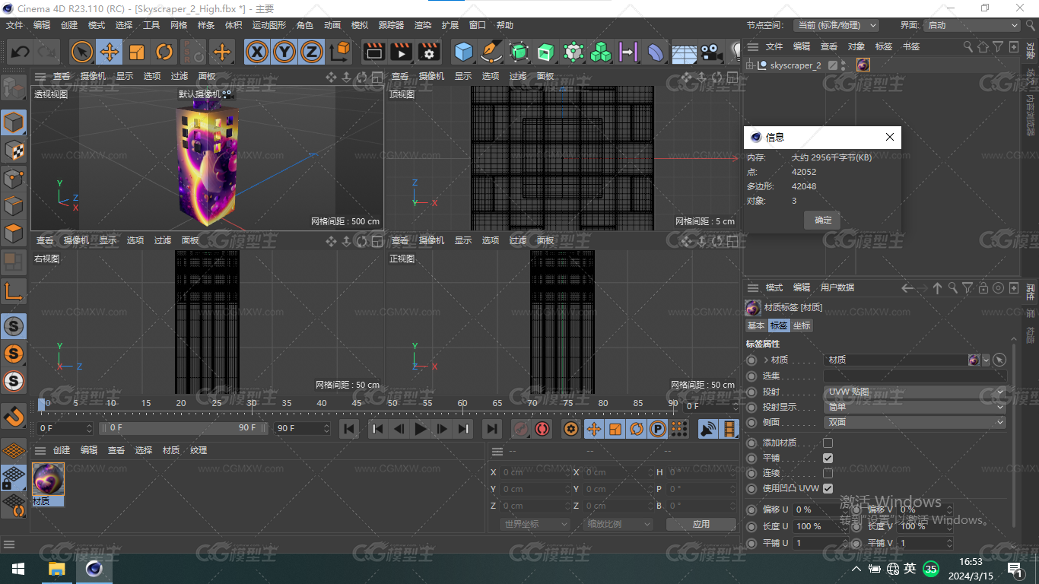Click the Extrude generator green icon

(545, 52)
